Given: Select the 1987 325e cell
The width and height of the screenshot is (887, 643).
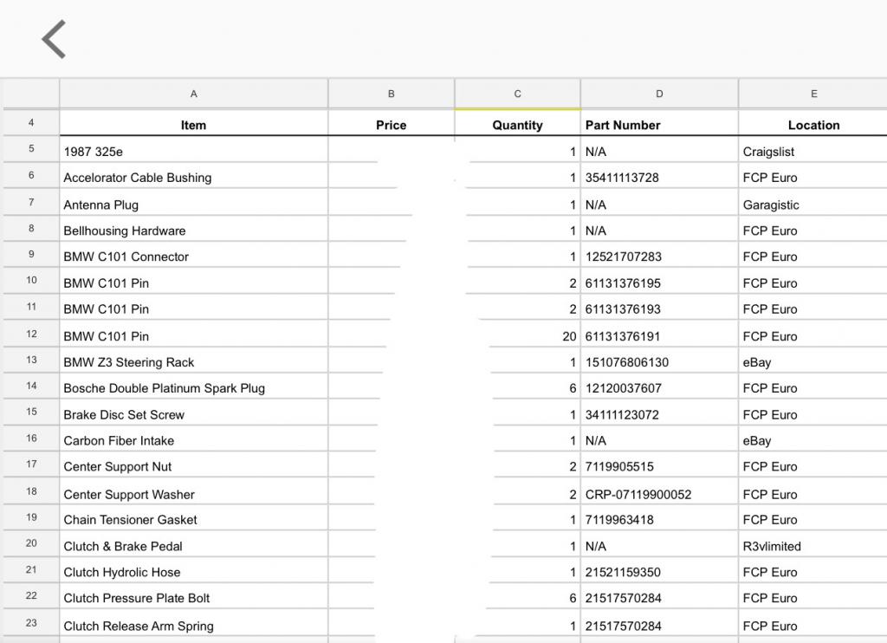Looking at the screenshot, I should [193, 152].
